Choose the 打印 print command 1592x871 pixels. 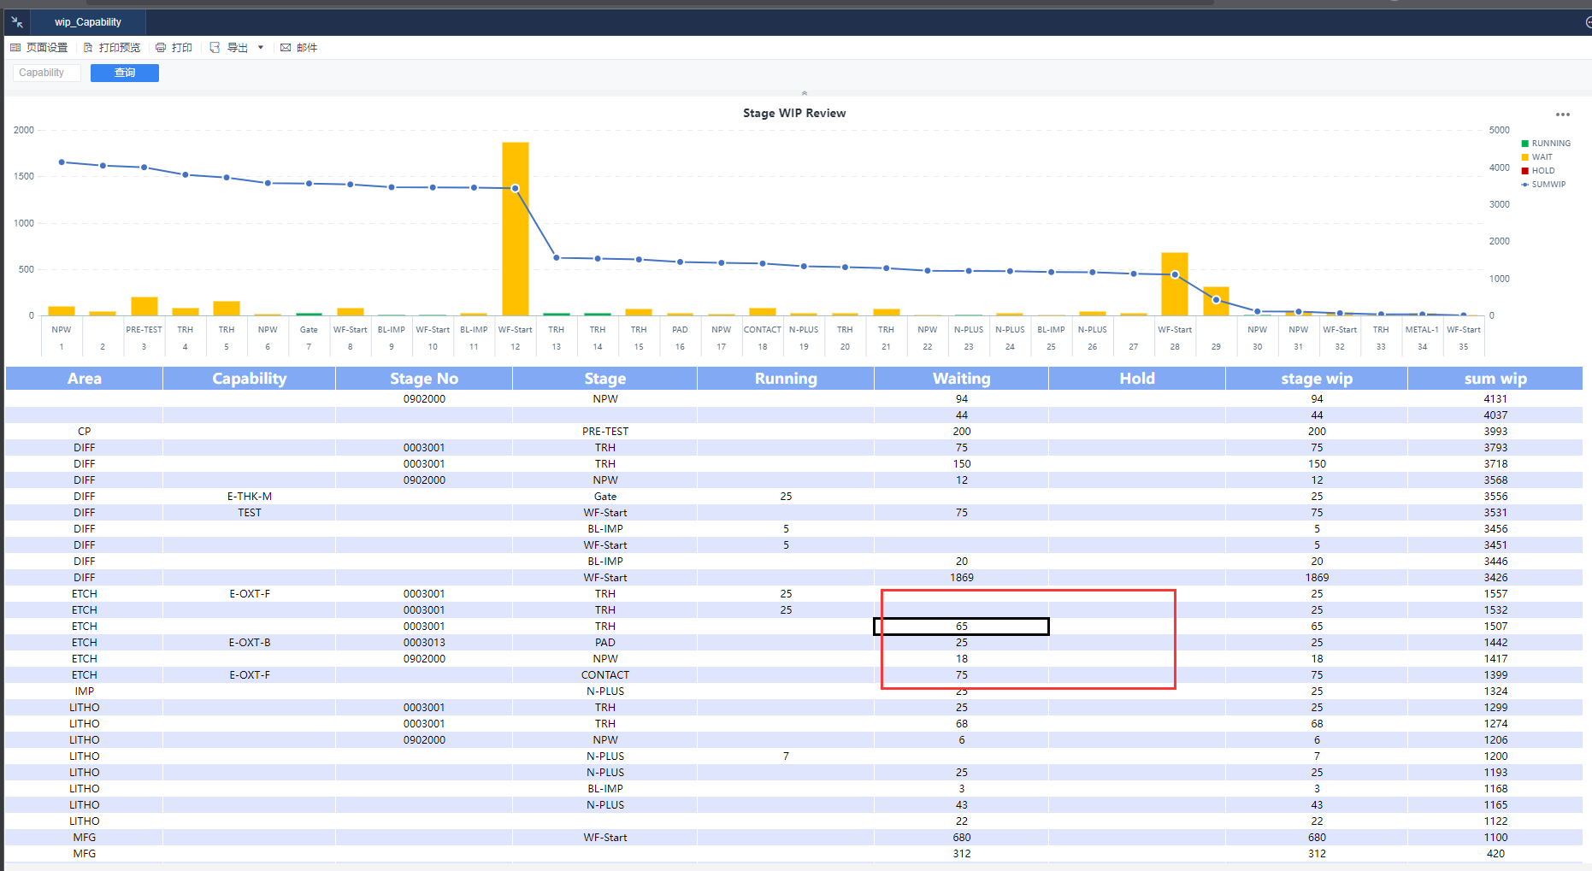point(181,48)
